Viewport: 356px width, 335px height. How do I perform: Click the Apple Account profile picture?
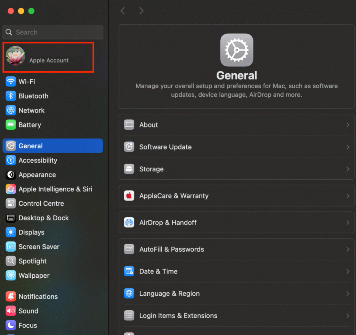(x=15, y=56)
